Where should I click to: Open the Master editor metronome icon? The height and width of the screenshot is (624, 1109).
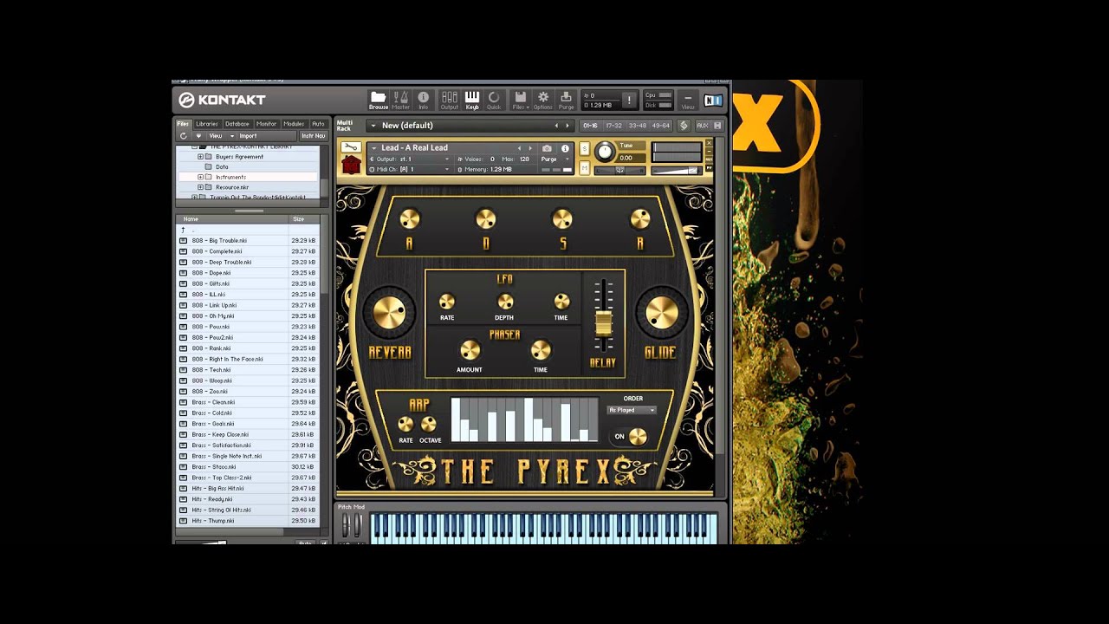coord(401,100)
